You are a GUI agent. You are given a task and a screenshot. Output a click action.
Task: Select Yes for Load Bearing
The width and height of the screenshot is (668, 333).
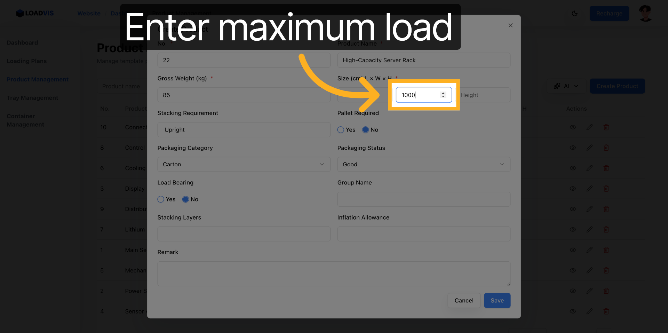pyautogui.click(x=160, y=199)
